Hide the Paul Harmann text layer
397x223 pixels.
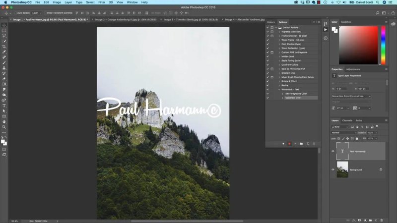tap(333, 151)
